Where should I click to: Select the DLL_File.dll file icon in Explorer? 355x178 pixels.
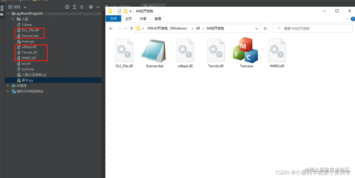point(124,50)
